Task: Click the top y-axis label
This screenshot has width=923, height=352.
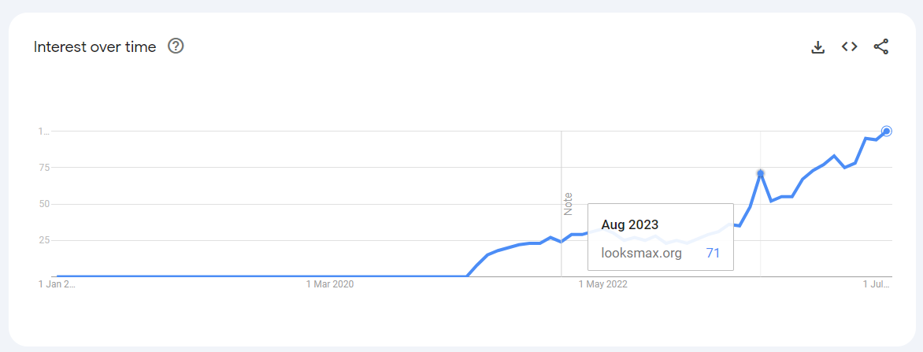Action: pos(44,132)
